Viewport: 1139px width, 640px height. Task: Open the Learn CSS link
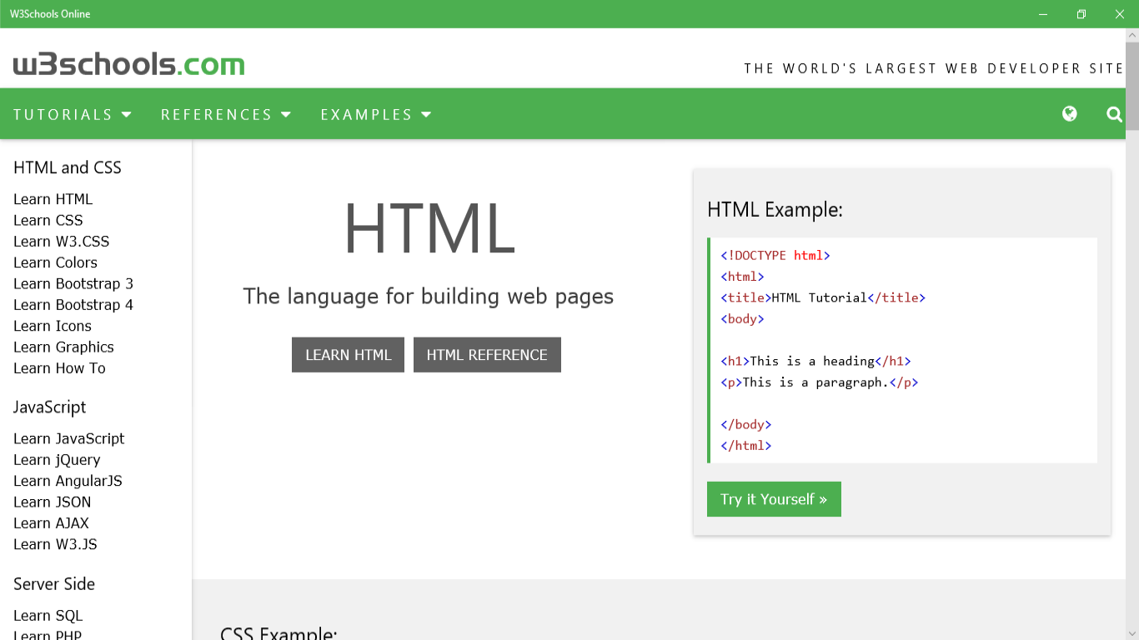click(48, 220)
